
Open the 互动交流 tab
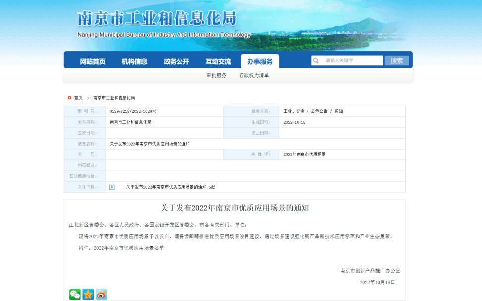(218, 62)
